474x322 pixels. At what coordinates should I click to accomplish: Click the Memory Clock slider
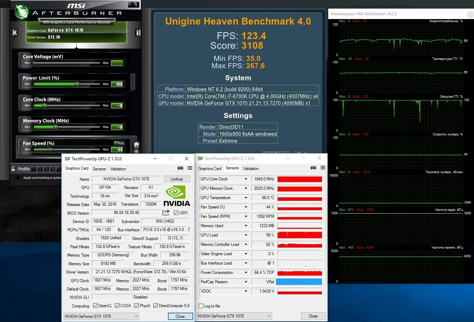point(67,127)
